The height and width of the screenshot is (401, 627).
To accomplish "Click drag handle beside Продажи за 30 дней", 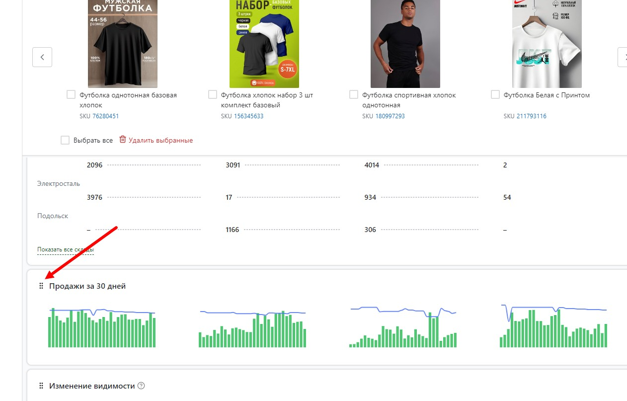I will coord(41,286).
